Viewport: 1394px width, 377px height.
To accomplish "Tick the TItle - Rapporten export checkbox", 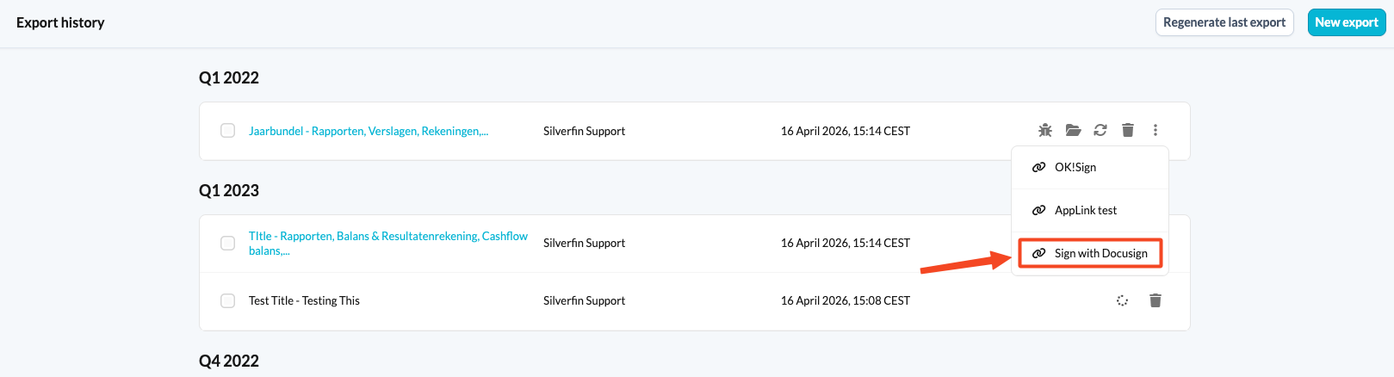I will [x=227, y=243].
